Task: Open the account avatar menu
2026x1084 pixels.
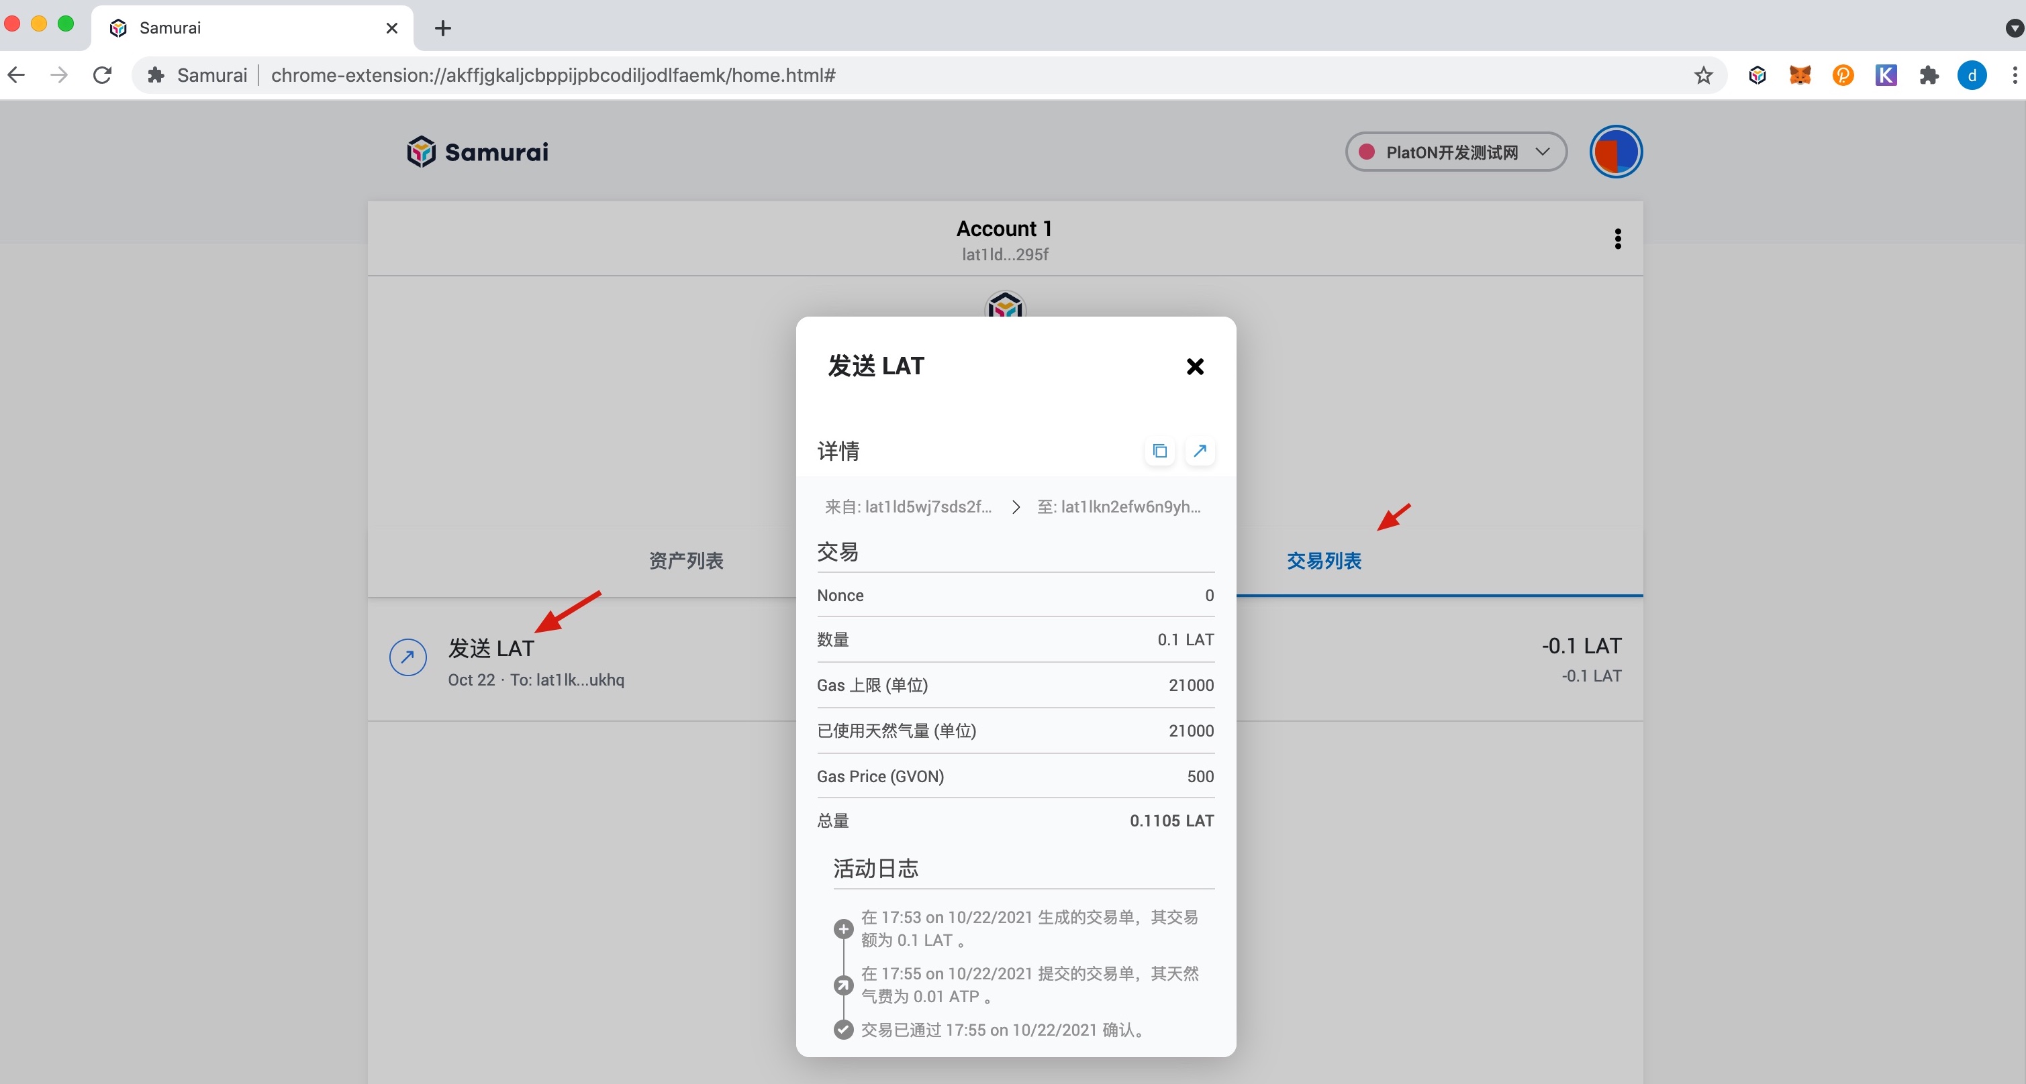Action: (x=1615, y=152)
